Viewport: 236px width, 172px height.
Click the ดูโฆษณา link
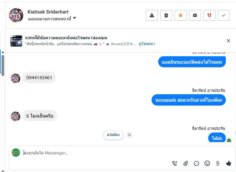click(x=147, y=44)
